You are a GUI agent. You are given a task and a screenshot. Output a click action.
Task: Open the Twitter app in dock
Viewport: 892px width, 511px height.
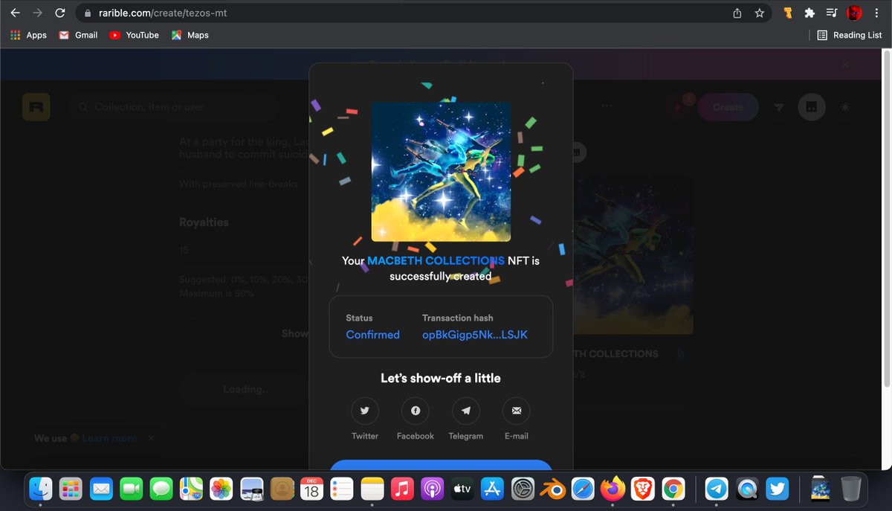(778, 489)
